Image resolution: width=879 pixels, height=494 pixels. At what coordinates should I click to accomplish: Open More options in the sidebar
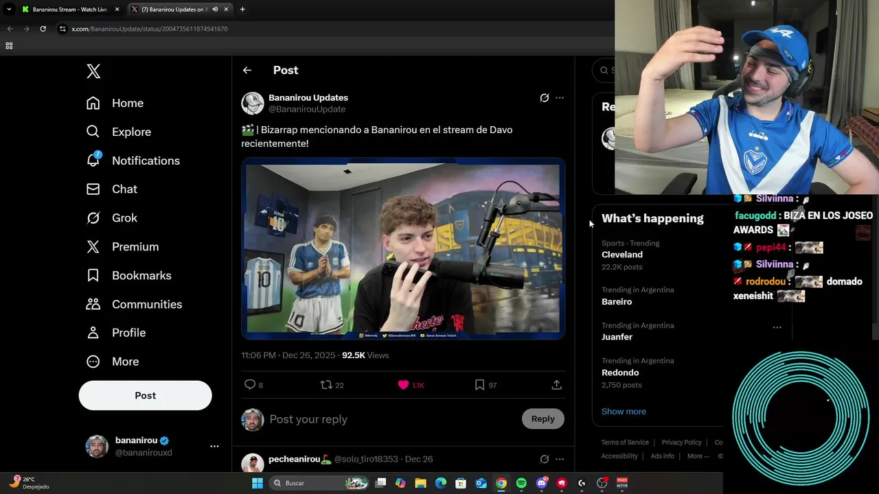[x=112, y=362]
